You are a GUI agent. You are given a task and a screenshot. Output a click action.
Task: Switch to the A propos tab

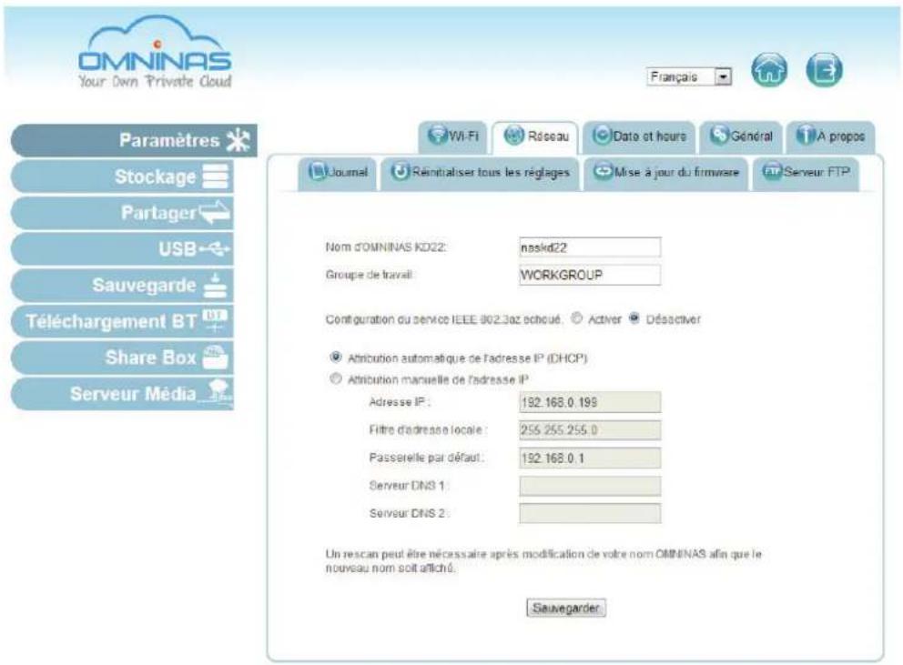pos(830,136)
